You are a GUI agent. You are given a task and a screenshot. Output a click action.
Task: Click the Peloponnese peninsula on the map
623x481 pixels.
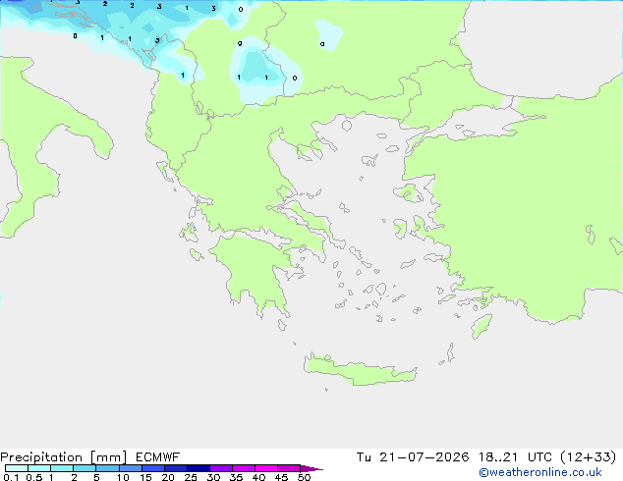(x=255, y=270)
